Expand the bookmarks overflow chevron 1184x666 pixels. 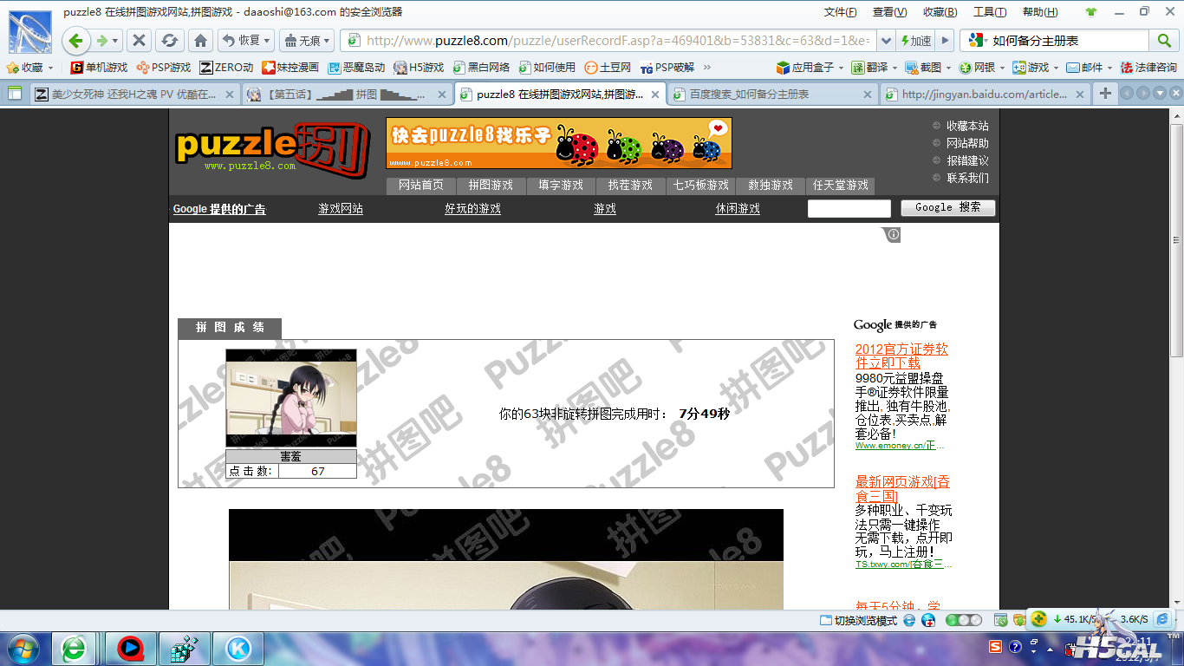707,67
